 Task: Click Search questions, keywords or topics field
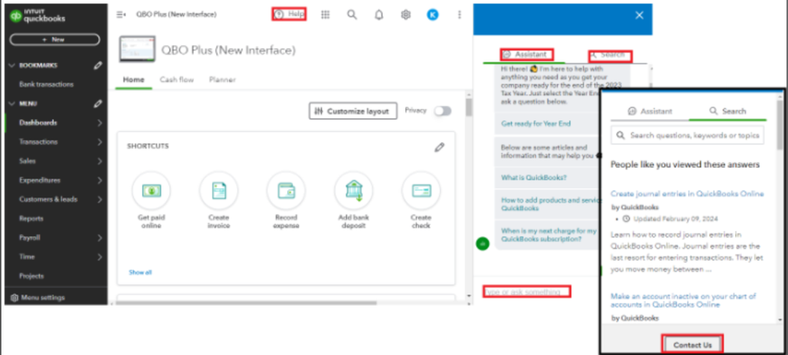pyautogui.click(x=688, y=136)
